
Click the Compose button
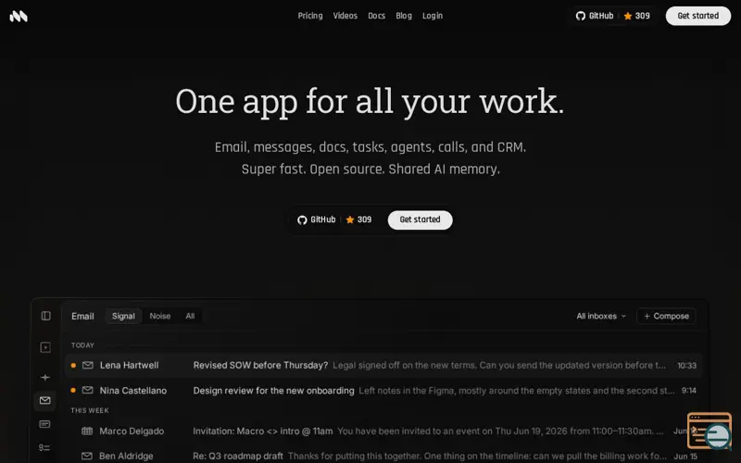coord(666,316)
